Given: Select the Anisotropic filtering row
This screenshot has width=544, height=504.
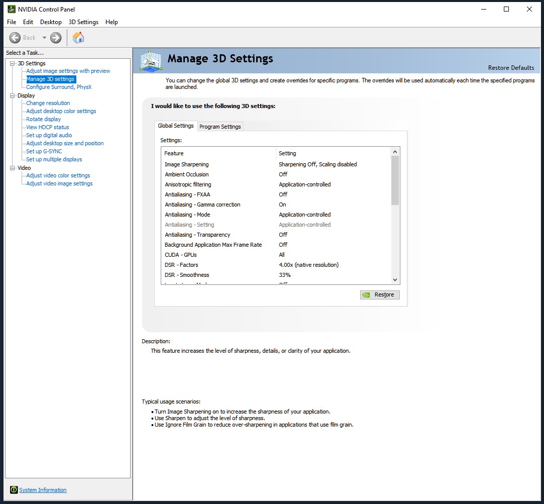Looking at the screenshot, I should point(276,184).
